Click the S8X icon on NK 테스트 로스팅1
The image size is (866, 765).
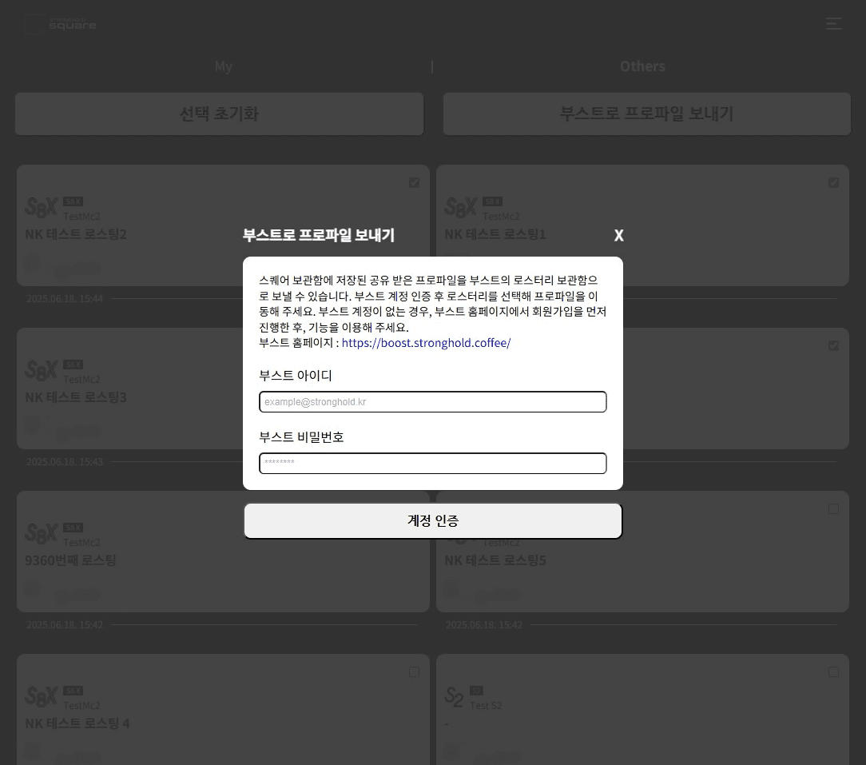click(x=461, y=208)
